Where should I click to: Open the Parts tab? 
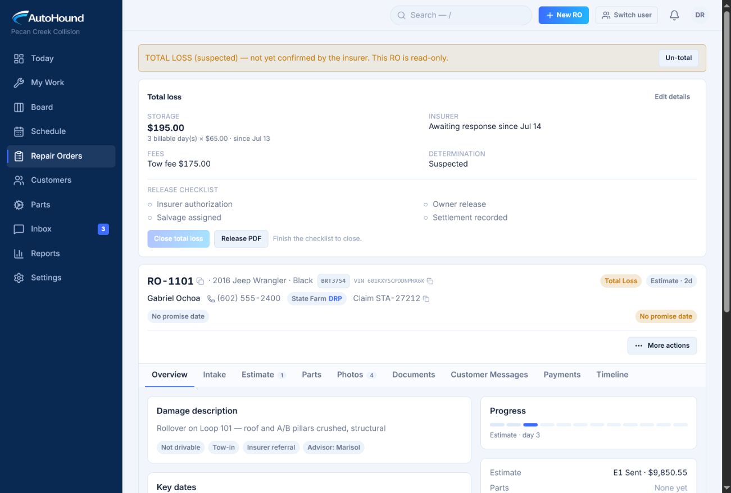pyautogui.click(x=312, y=375)
